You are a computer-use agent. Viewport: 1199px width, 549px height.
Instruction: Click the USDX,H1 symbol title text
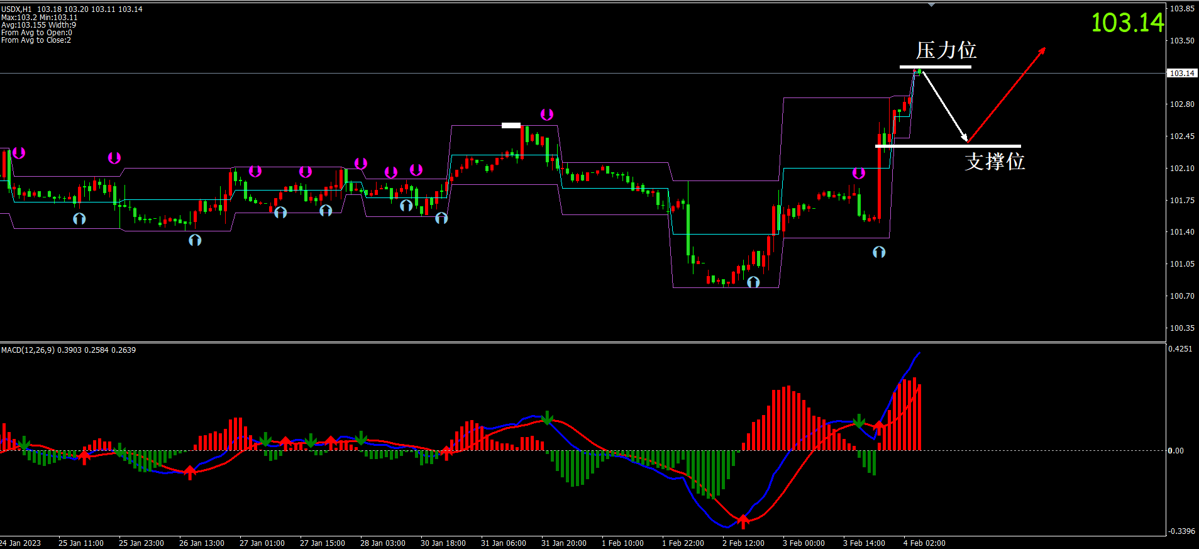[17, 9]
